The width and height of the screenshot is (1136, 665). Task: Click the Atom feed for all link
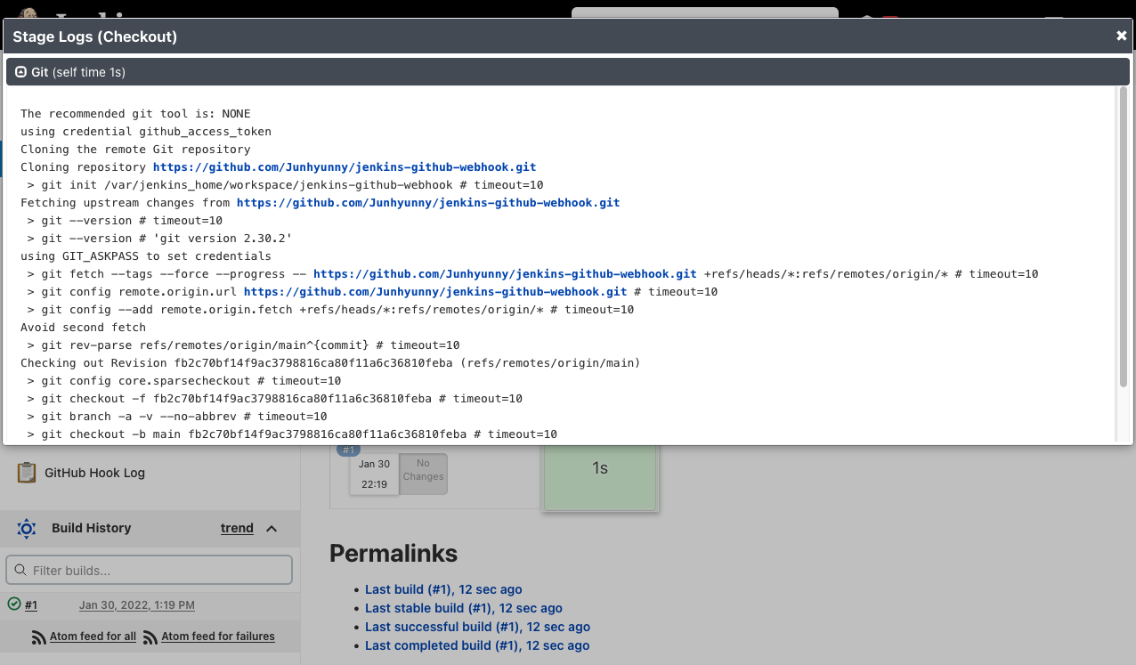[x=93, y=637]
